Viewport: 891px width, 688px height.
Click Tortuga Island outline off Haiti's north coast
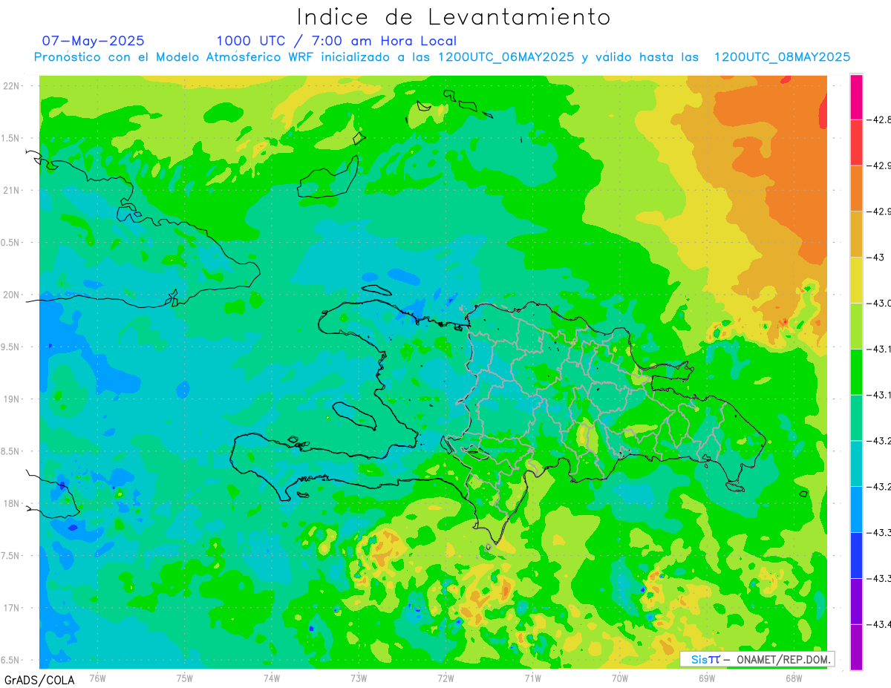coord(376,289)
